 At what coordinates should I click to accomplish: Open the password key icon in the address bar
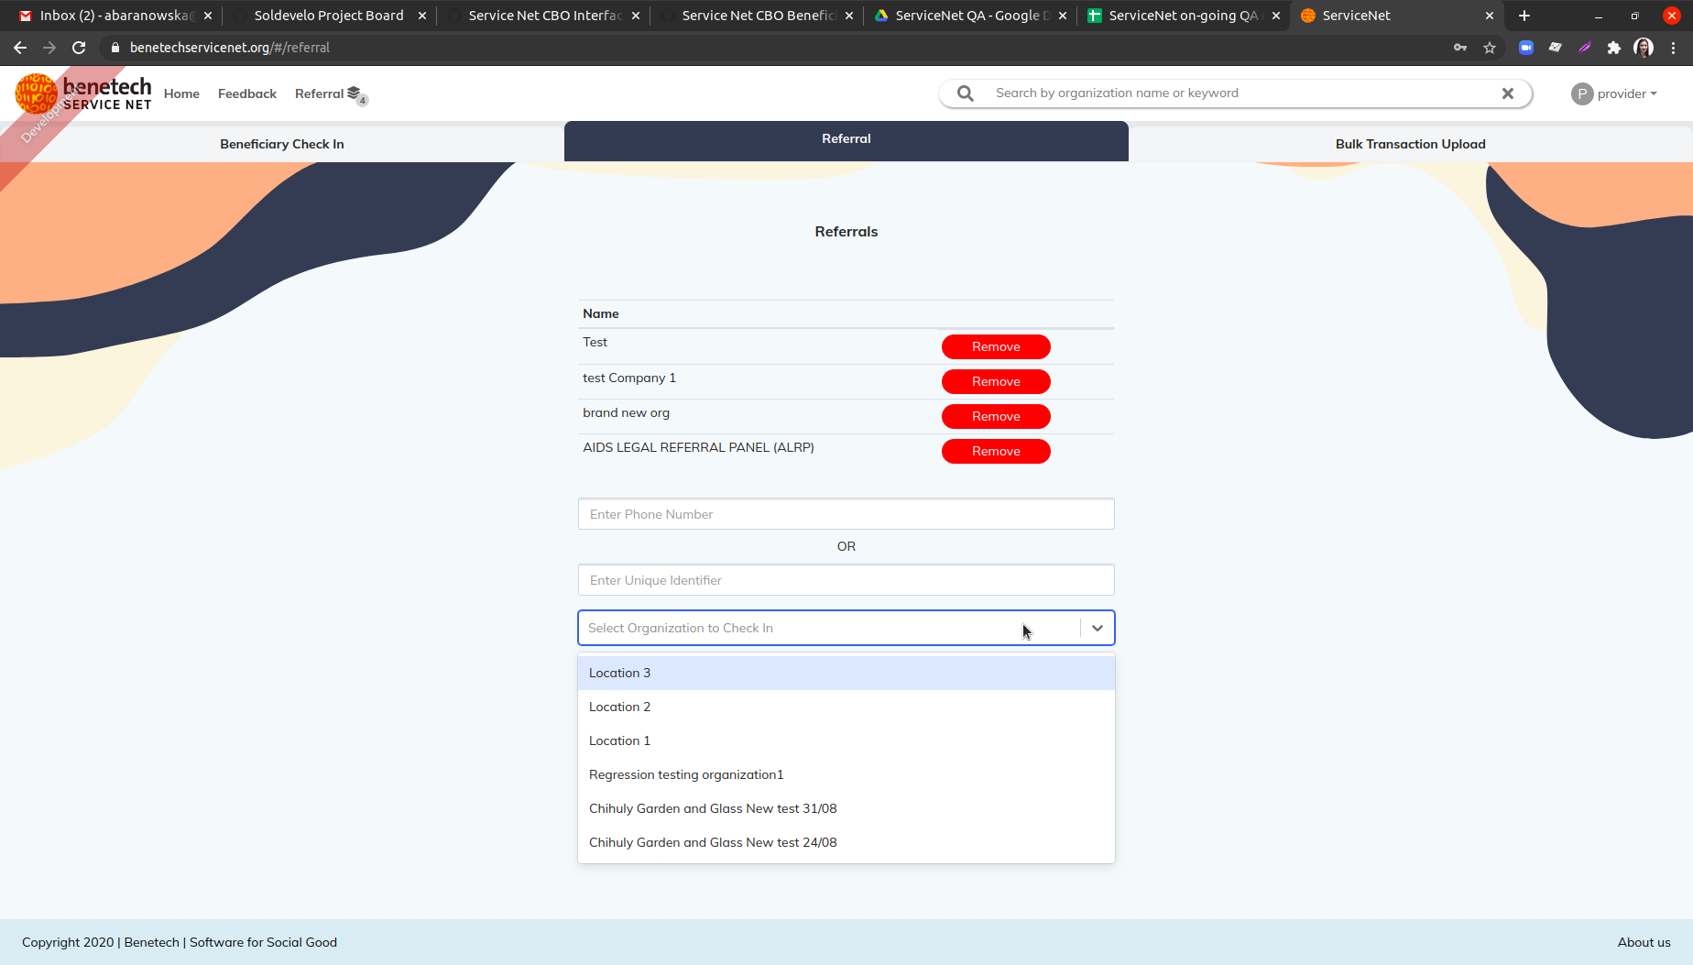1460,47
